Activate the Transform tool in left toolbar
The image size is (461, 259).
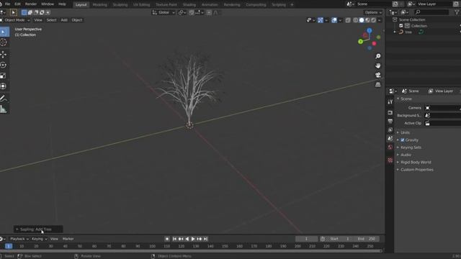point(4,86)
